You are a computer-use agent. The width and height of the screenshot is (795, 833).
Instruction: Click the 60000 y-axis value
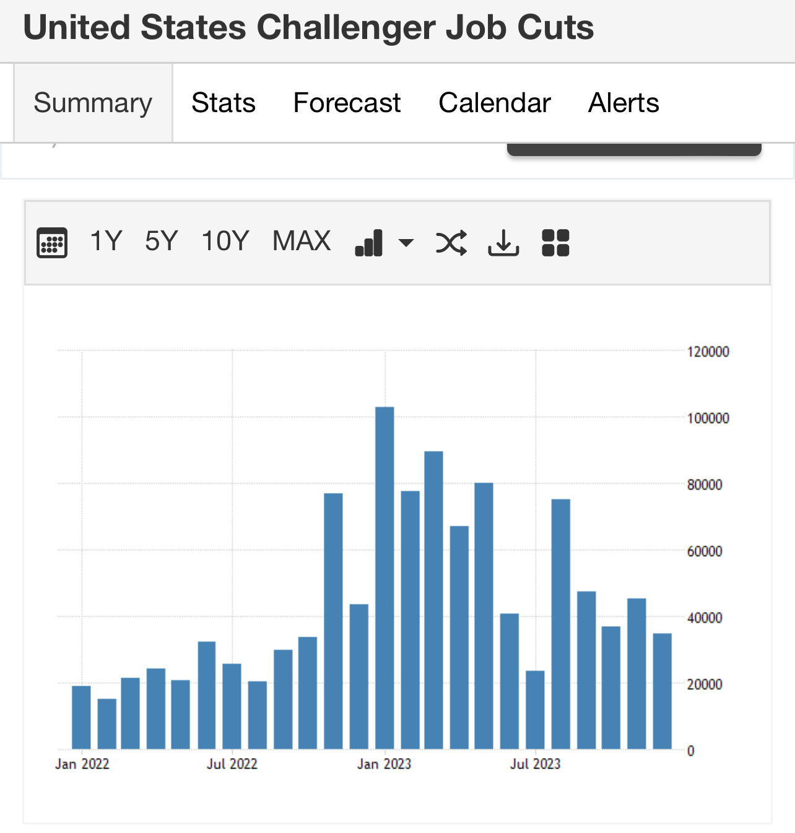705,552
